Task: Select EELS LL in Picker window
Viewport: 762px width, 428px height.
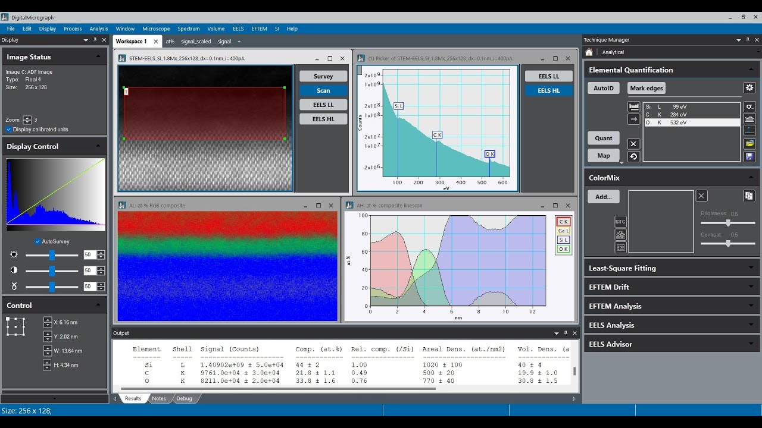Action: pos(548,76)
